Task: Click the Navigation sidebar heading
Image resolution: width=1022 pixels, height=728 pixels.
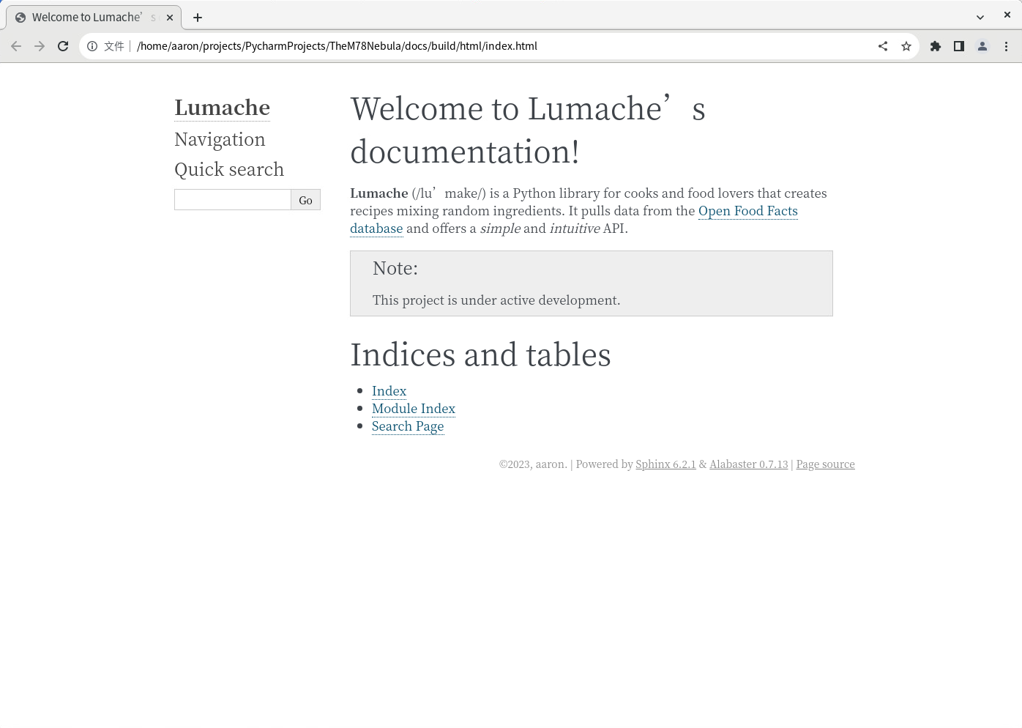Action: click(220, 139)
